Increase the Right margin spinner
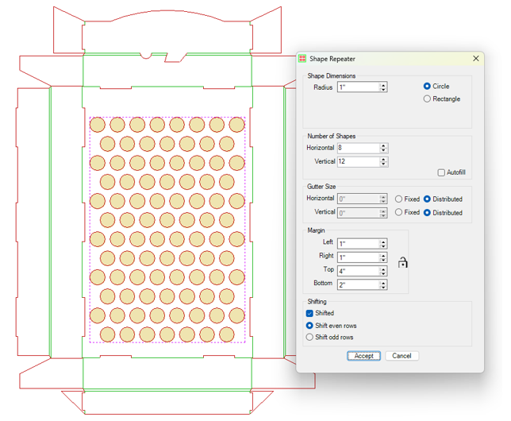511x421 pixels. 383,255
